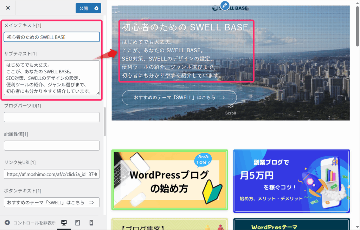Click the SWELL BASE site logo
Image resolution: width=360 pixels, height=230 pixels.
point(230,8)
